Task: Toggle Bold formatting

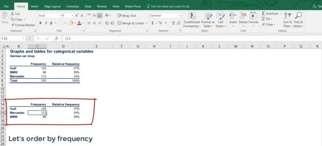Action: 41,23
